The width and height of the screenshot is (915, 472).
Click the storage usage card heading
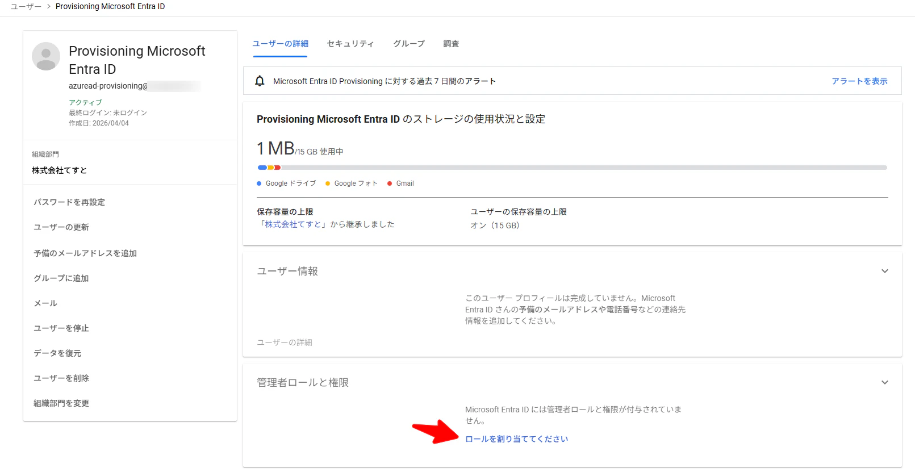point(401,119)
